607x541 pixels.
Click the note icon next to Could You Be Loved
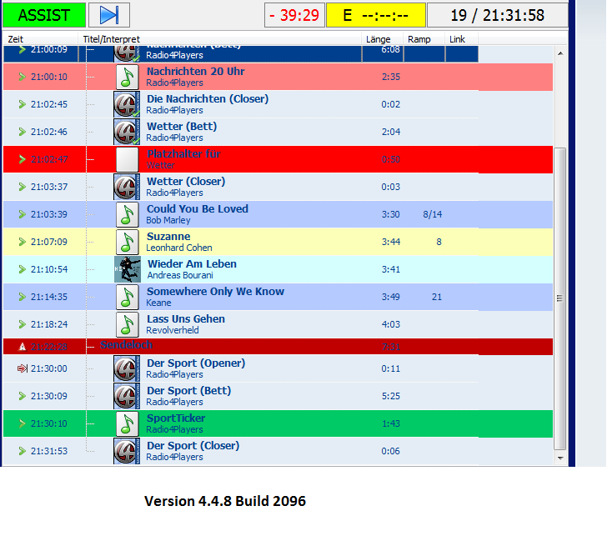[127, 214]
